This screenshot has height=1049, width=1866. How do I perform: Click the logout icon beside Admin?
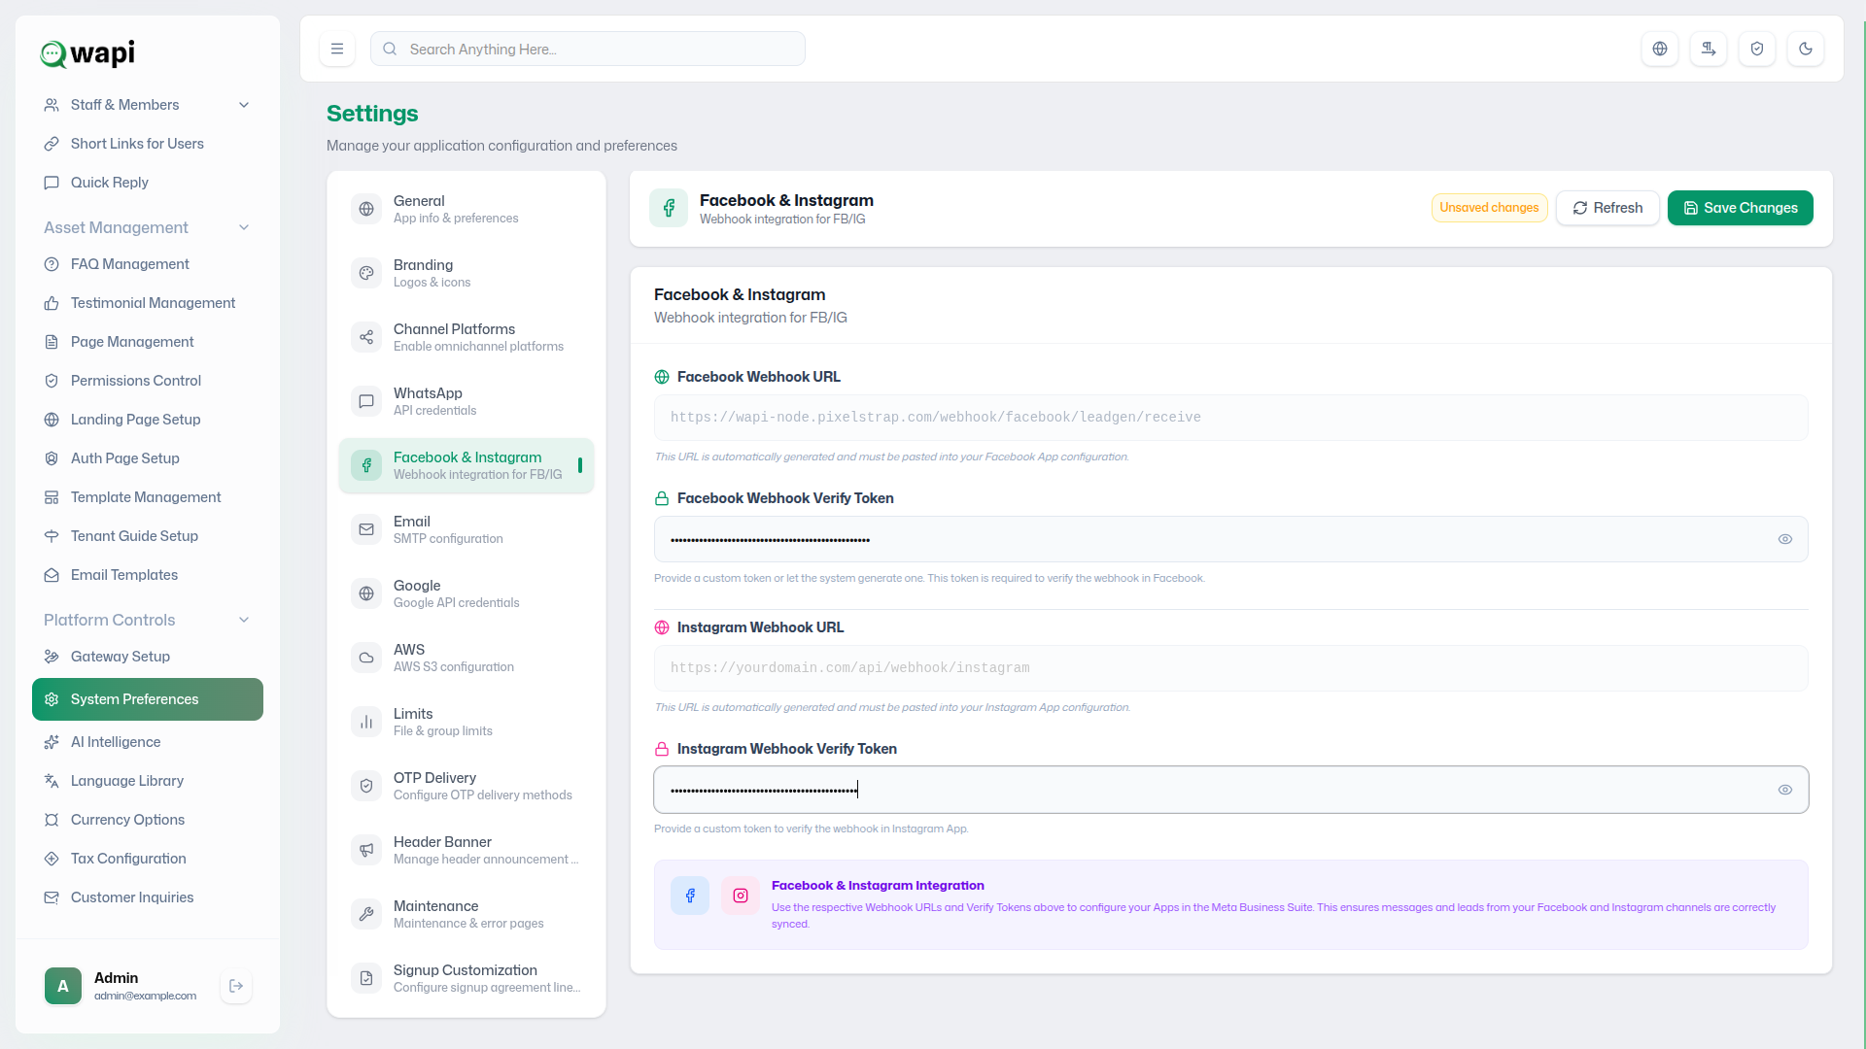(x=236, y=986)
